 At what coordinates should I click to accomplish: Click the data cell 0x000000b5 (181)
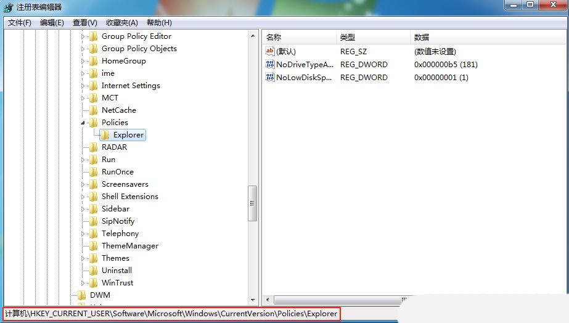coord(446,65)
